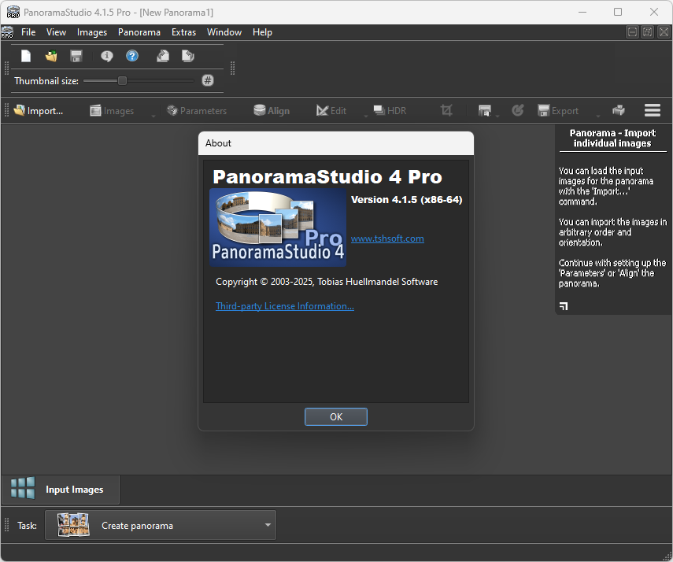Close the inner New Panorama1 document
The height and width of the screenshot is (562, 673).
click(664, 32)
